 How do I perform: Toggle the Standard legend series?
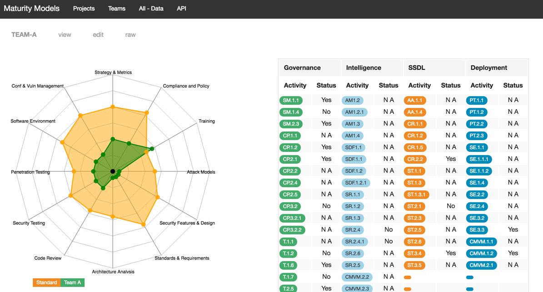click(x=46, y=282)
